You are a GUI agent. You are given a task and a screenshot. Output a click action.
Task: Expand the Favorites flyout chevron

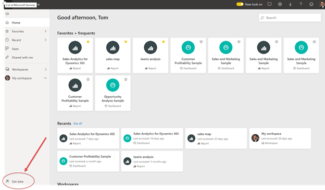coord(45,31)
